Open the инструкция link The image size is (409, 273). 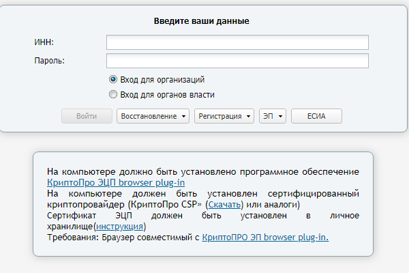click(119, 226)
